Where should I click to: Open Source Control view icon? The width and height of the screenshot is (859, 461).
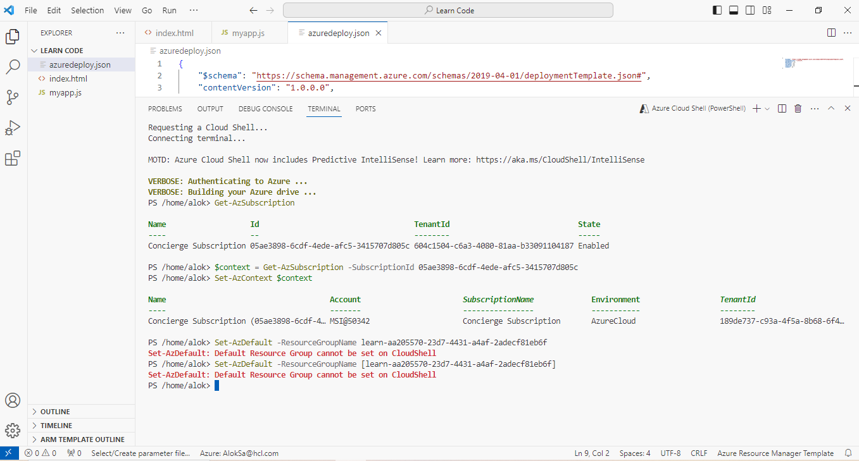tap(13, 97)
